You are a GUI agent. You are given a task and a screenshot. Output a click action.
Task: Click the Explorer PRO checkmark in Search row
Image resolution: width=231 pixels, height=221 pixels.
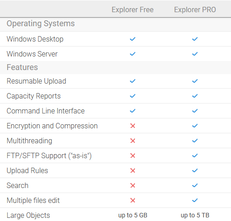click(195, 185)
